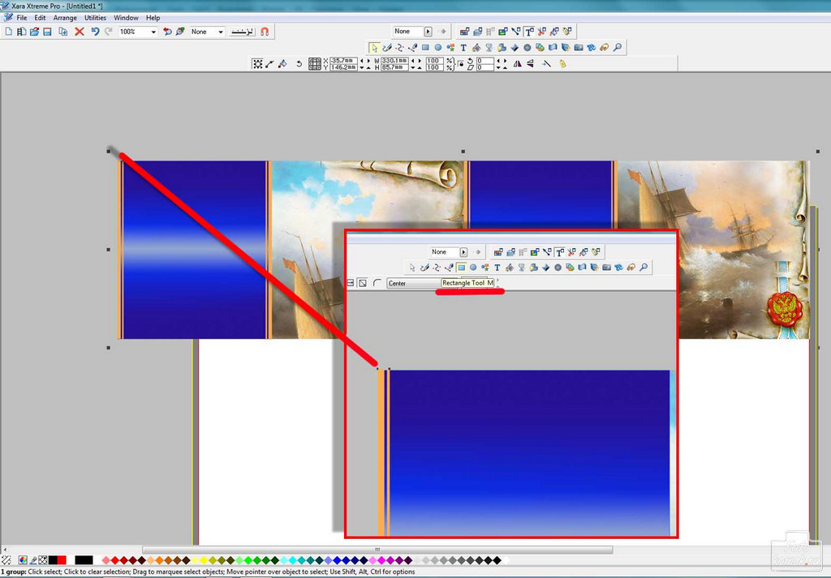Select the Text tool (T icon)
831x578 pixels.
pyautogui.click(x=463, y=48)
